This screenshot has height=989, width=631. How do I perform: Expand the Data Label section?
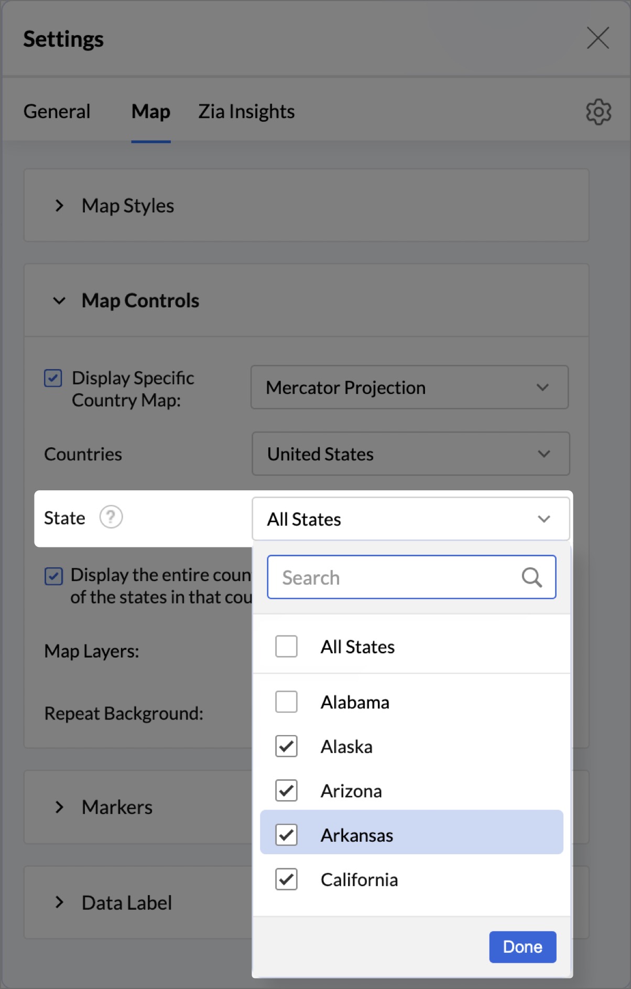pyautogui.click(x=60, y=902)
